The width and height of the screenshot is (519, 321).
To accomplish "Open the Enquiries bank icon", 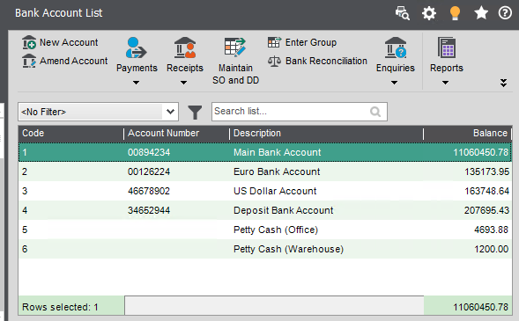I will tap(396, 47).
